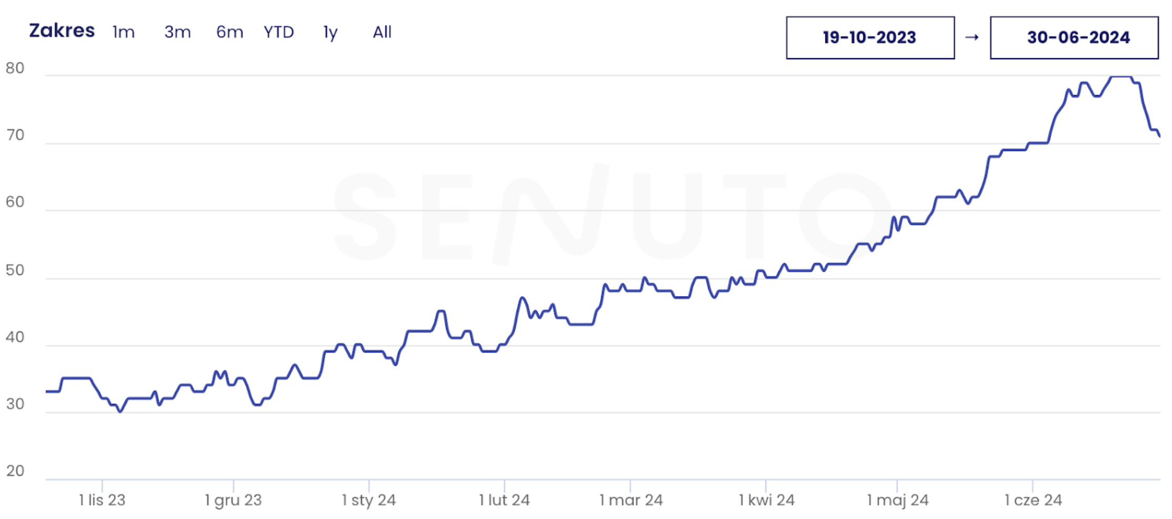Select the 3m range button
The height and width of the screenshot is (519, 1172).
point(177,33)
